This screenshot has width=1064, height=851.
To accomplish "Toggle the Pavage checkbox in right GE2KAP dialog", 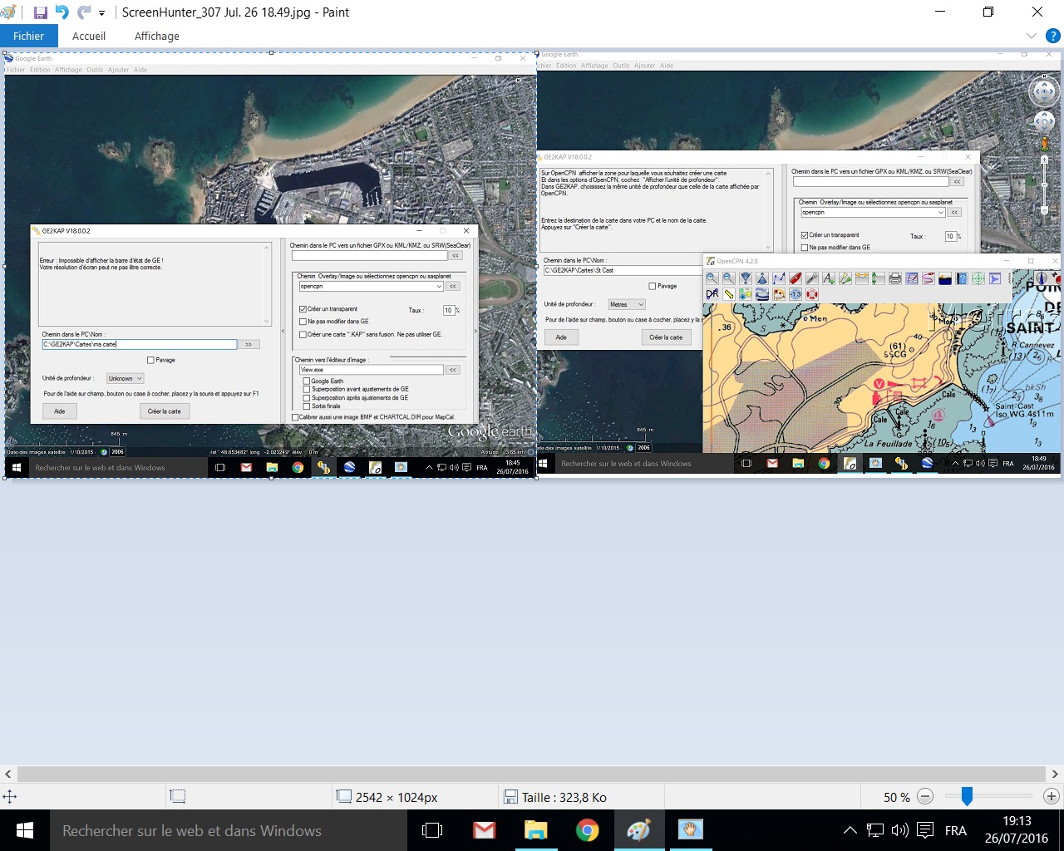I will pyautogui.click(x=653, y=286).
